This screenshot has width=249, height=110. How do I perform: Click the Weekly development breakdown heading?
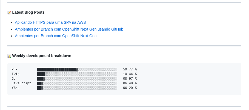[x=42, y=56]
